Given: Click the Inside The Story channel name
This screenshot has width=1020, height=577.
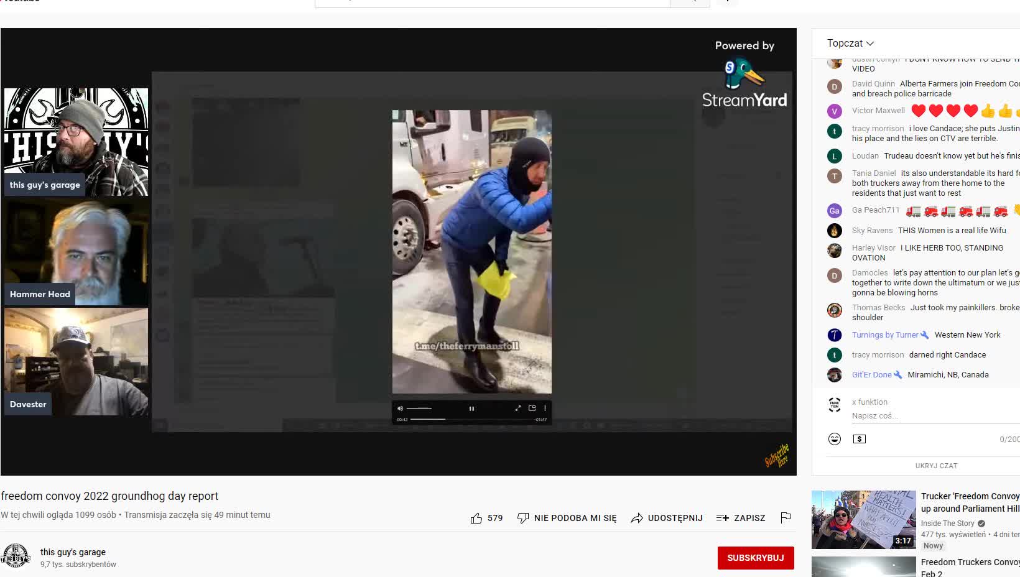Looking at the screenshot, I should tap(947, 524).
